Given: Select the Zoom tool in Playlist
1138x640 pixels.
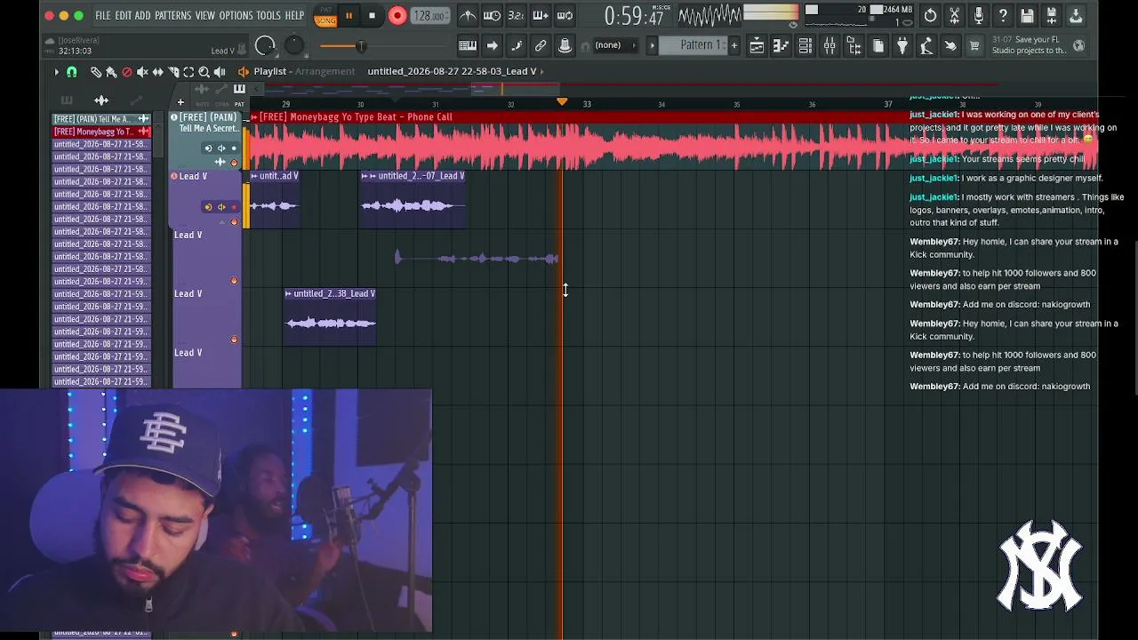Looking at the screenshot, I should (204, 72).
